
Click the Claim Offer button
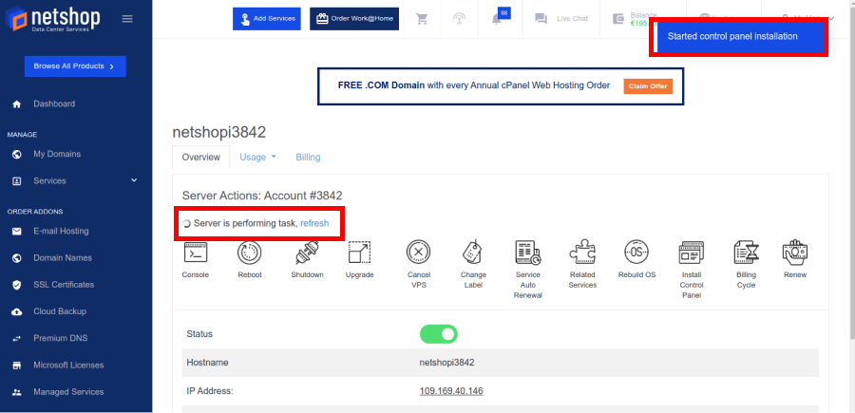648,86
